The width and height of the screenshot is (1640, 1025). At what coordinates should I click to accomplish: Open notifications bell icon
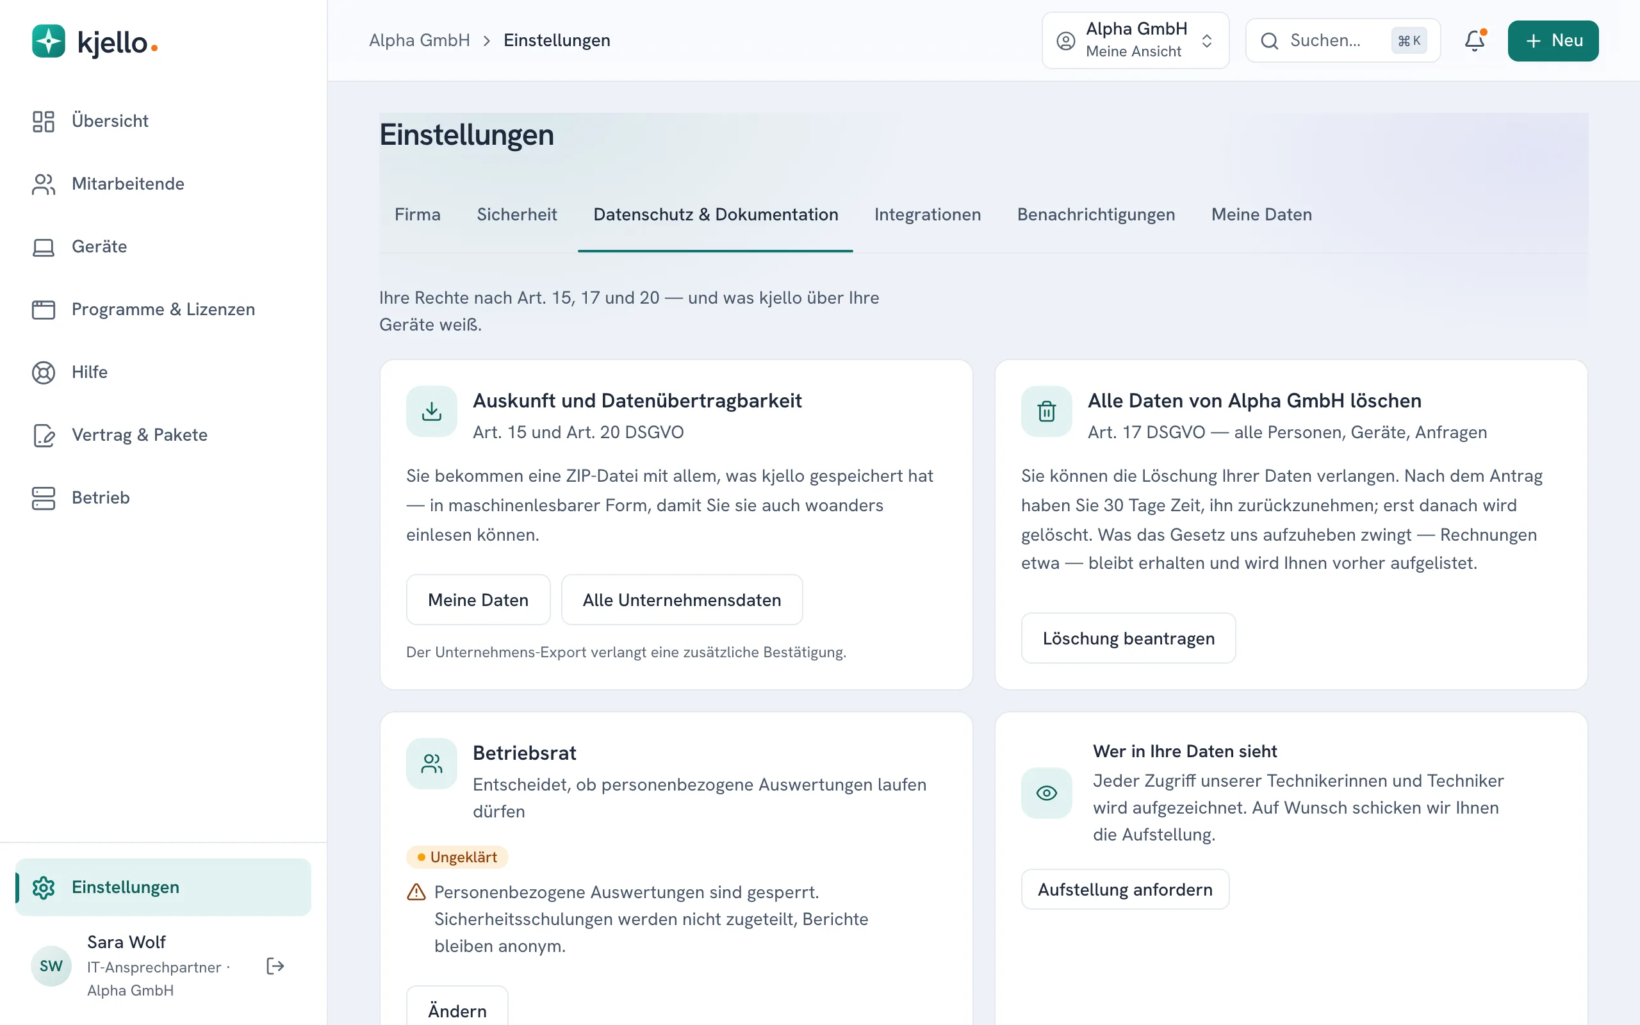coord(1475,40)
